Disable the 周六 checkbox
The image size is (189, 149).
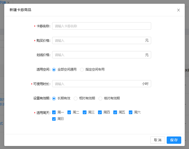pyautogui.click(x=131, y=112)
